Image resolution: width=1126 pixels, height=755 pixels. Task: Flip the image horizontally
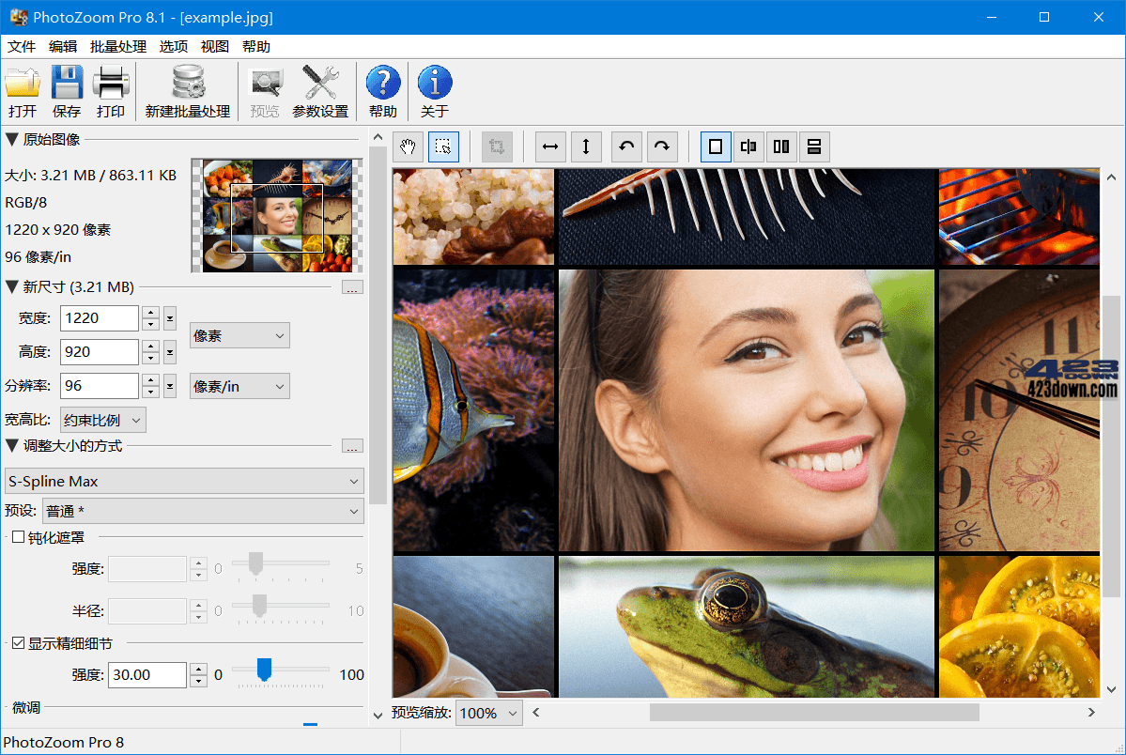(x=550, y=146)
